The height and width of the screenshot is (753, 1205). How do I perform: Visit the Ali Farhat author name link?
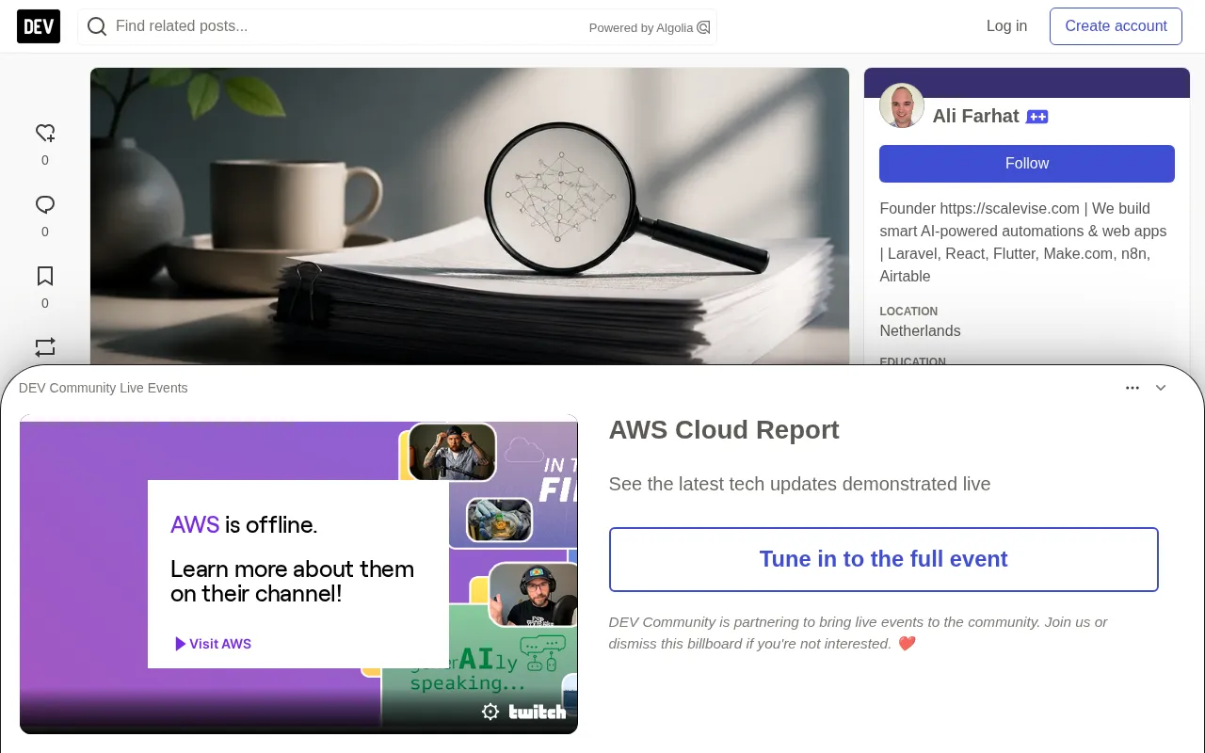[x=975, y=116]
